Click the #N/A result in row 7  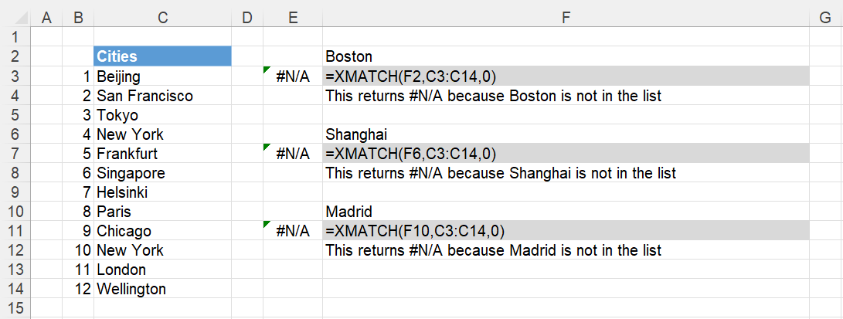[x=293, y=154]
